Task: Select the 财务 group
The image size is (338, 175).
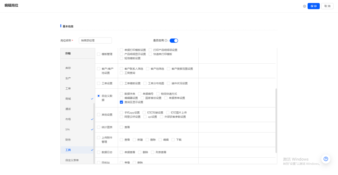Action: (78, 140)
